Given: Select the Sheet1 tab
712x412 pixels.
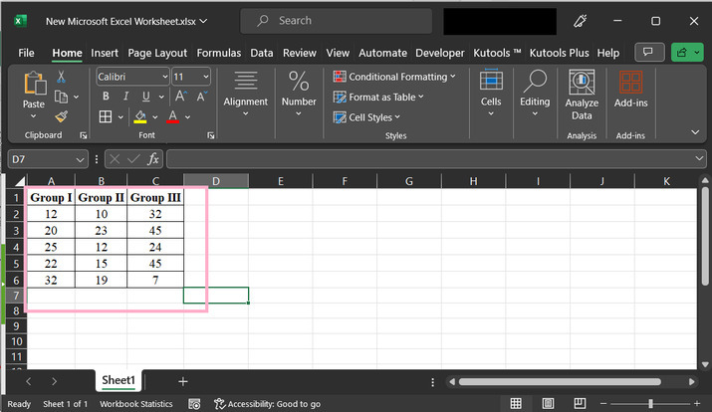Looking at the screenshot, I should tap(119, 380).
